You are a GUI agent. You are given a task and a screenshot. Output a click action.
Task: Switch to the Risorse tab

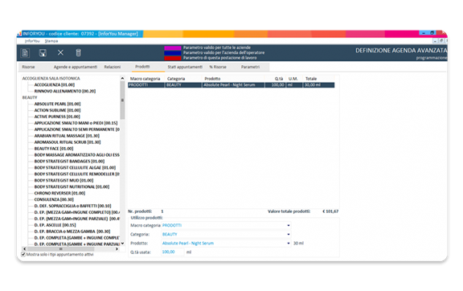[28, 67]
